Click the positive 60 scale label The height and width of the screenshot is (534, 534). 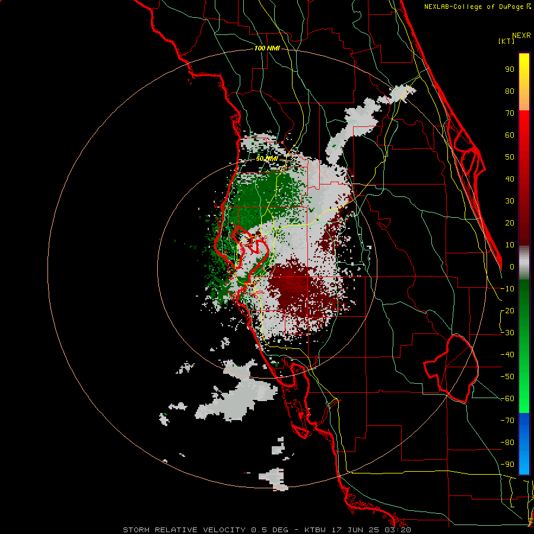coord(510,135)
